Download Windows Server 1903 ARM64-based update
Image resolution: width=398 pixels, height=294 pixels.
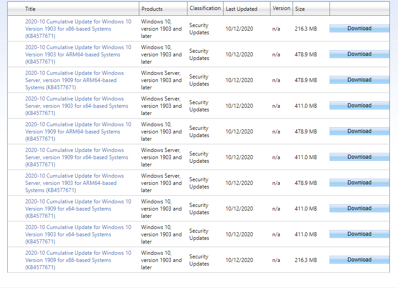tap(359, 183)
